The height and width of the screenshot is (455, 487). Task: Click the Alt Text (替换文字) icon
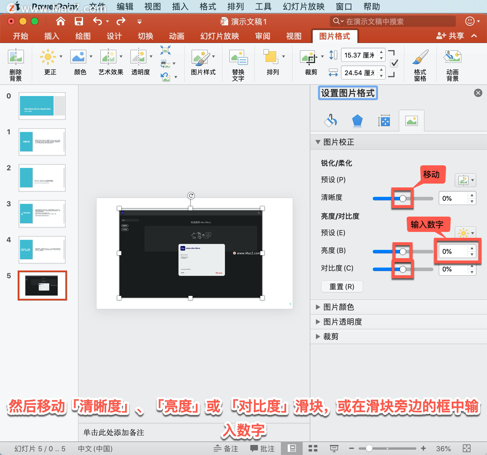coord(238,57)
